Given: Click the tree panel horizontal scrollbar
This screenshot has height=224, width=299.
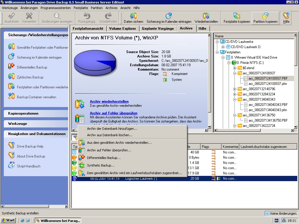Looking at the screenshot, I should 254,130.
